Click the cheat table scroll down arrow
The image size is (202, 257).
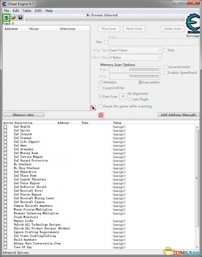197,247
